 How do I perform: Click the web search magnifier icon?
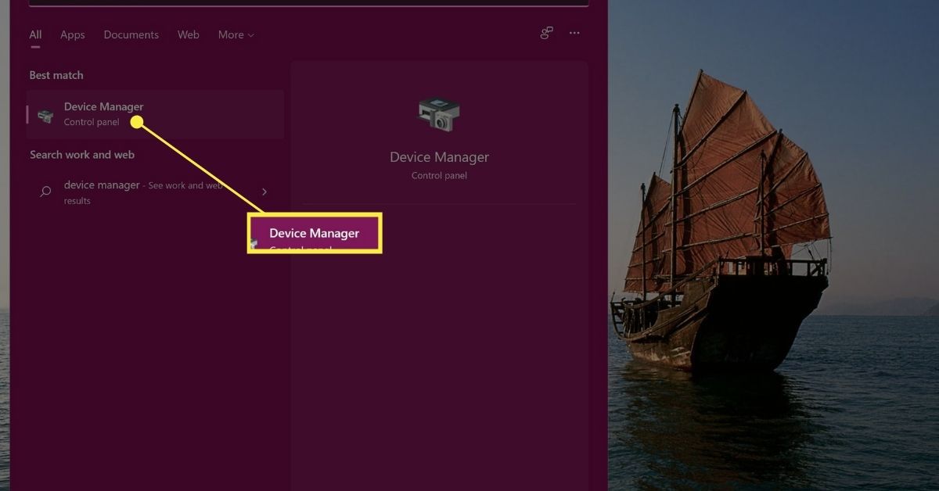click(x=46, y=192)
